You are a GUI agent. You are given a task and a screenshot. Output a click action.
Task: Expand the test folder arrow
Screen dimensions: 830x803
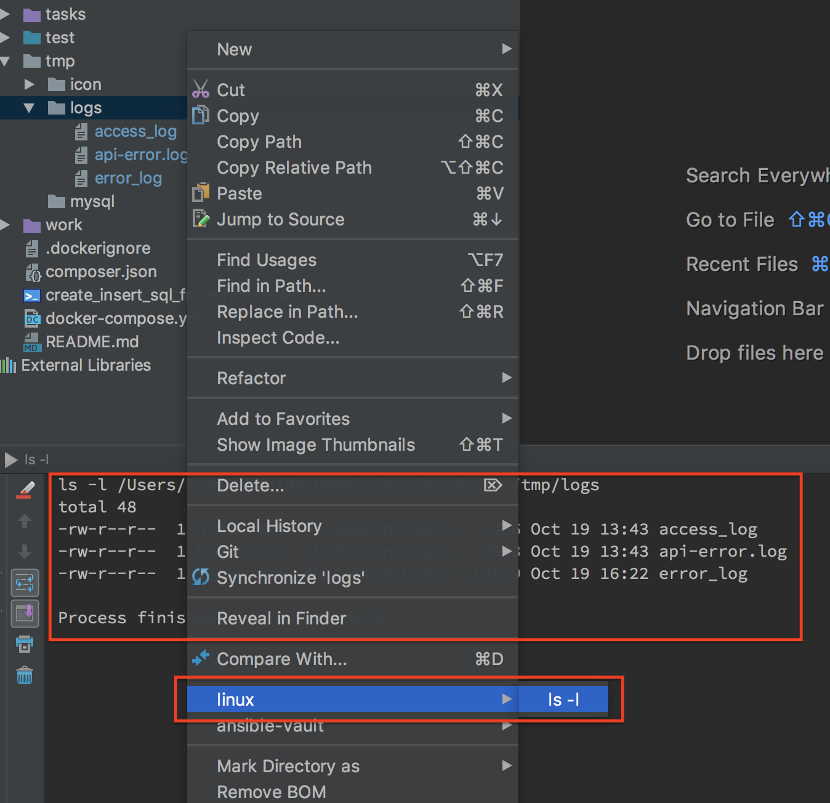(5, 38)
